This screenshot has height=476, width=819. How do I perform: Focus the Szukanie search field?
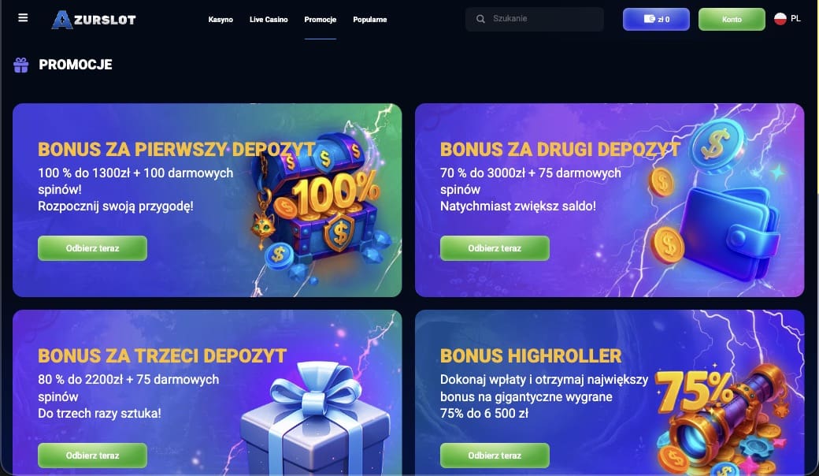[535, 19]
